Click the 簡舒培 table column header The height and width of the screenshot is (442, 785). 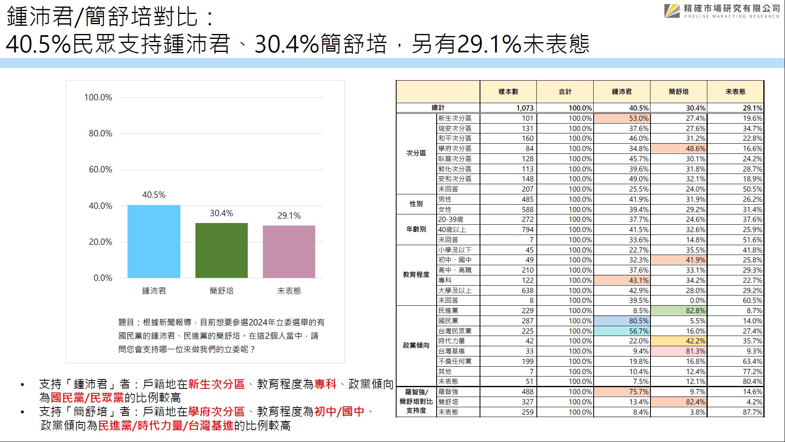[678, 92]
